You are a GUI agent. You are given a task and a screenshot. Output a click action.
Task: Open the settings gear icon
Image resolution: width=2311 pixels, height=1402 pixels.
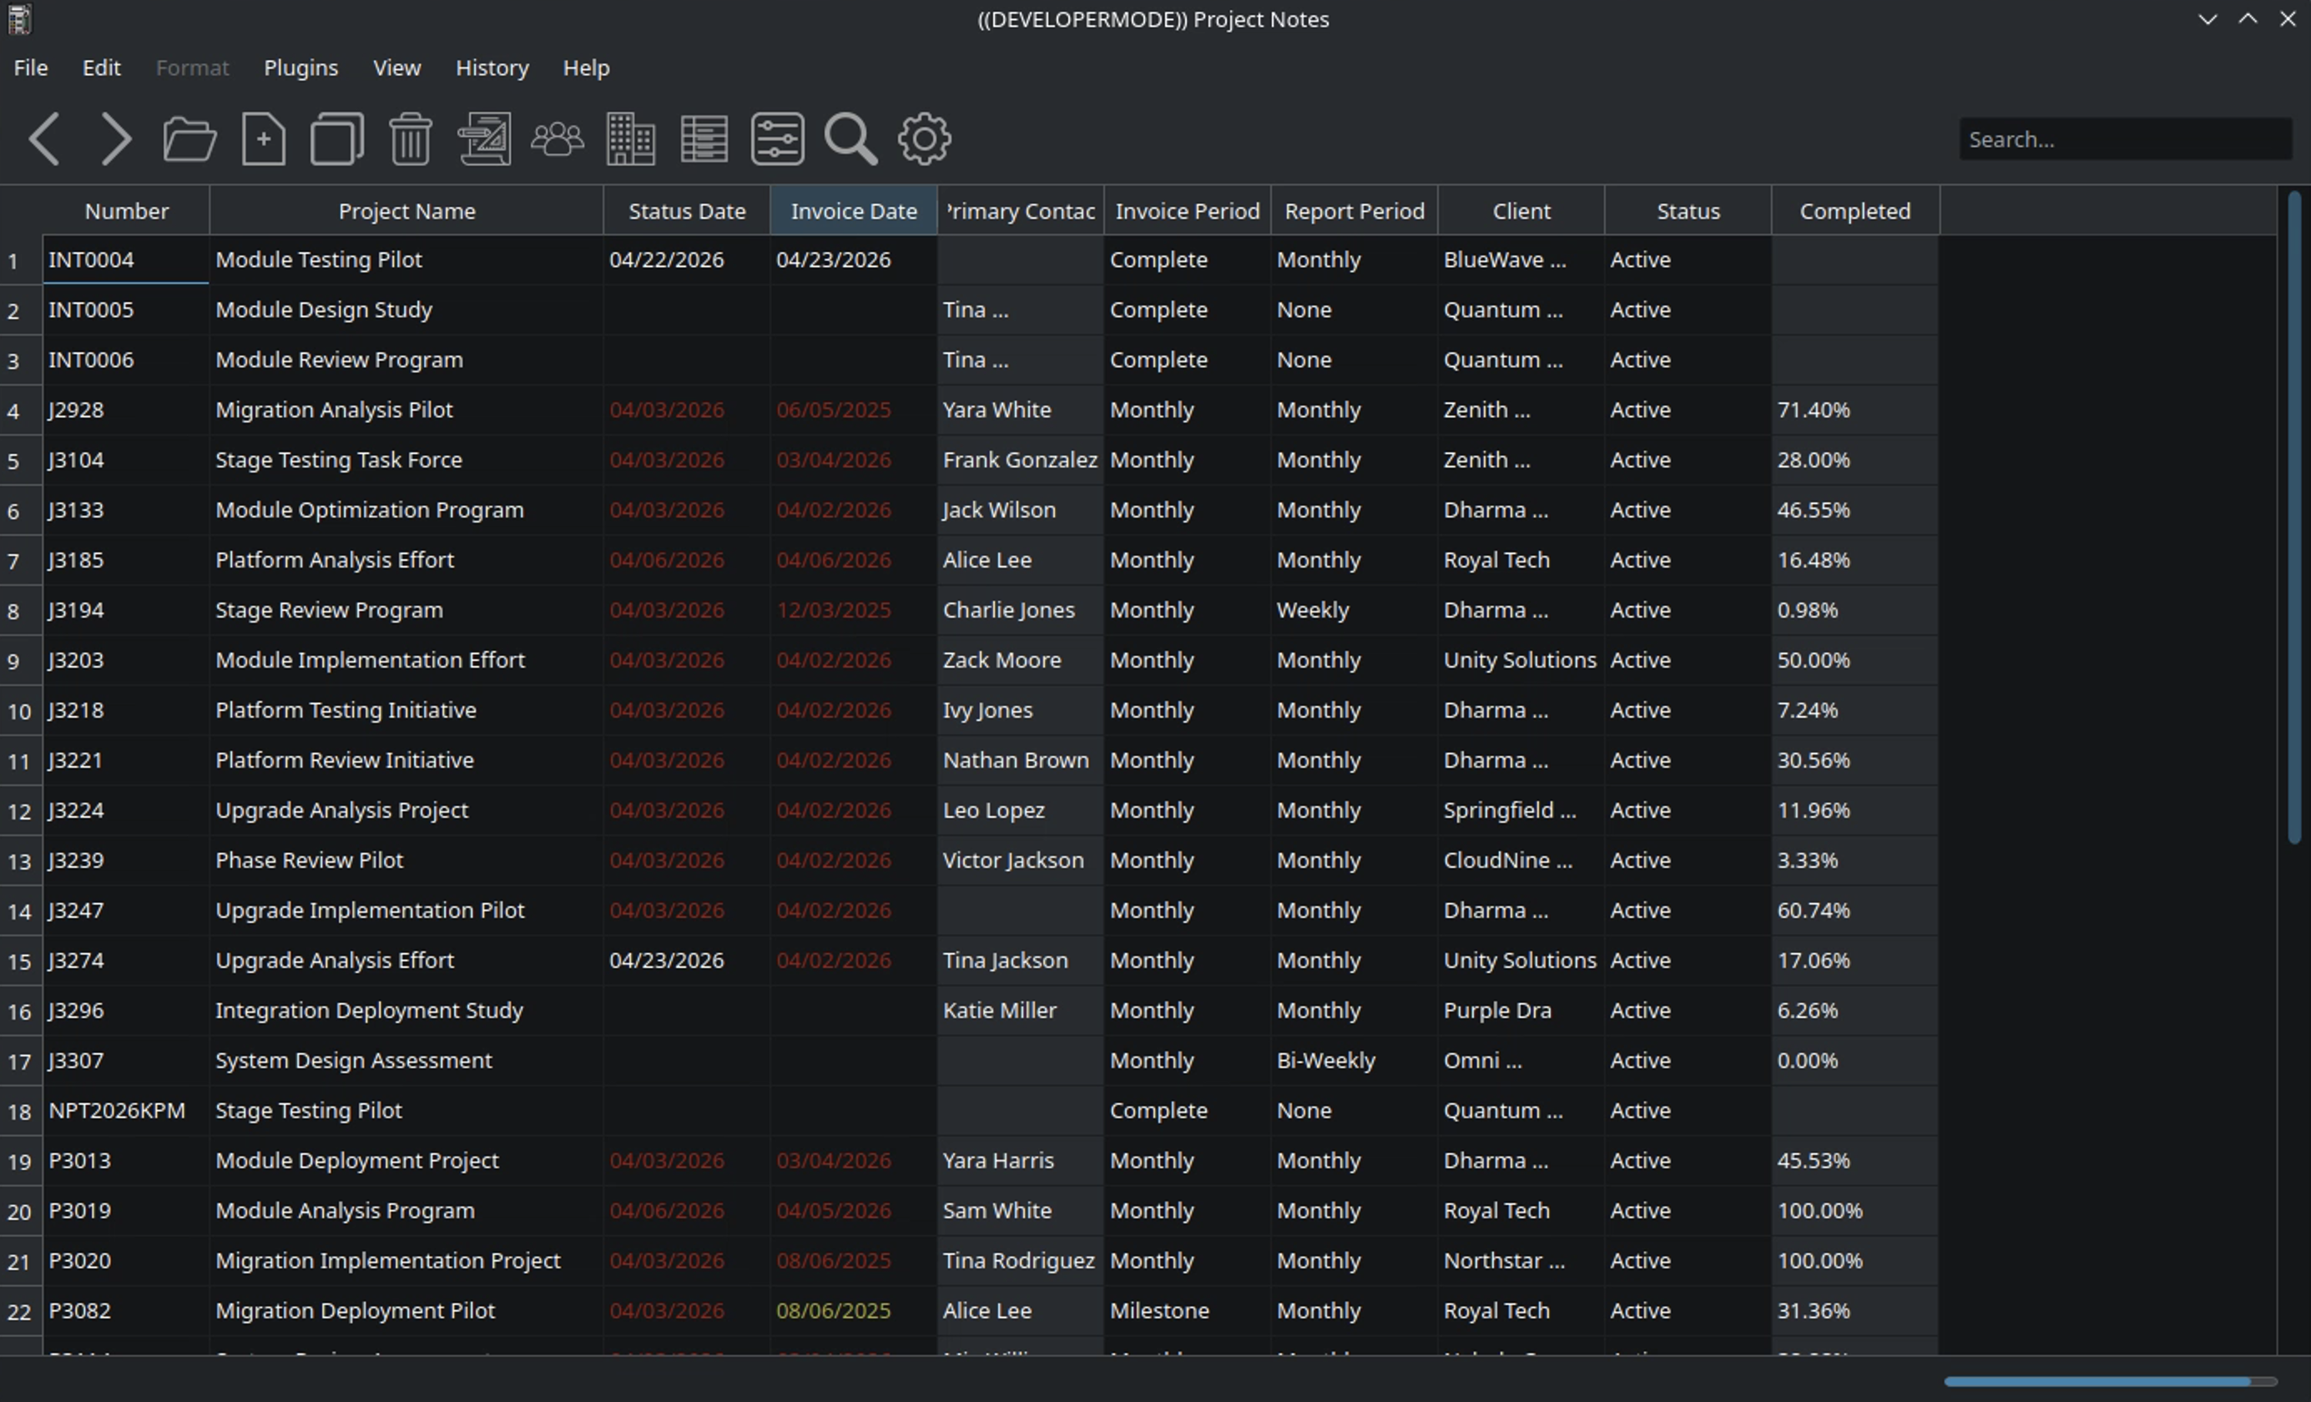pyautogui.click(x=925, y=139)
